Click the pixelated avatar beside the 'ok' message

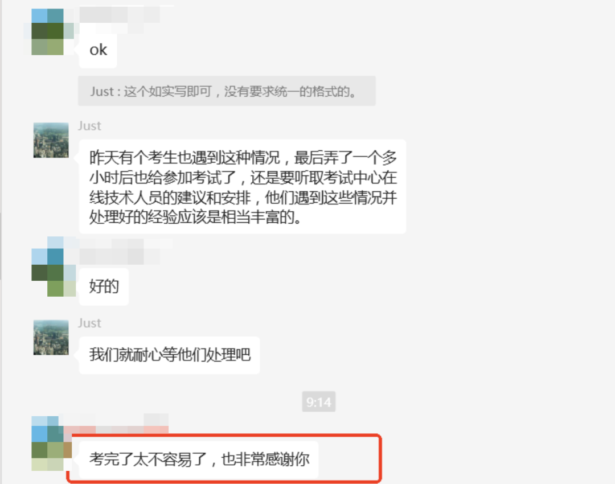pos(49,31)
